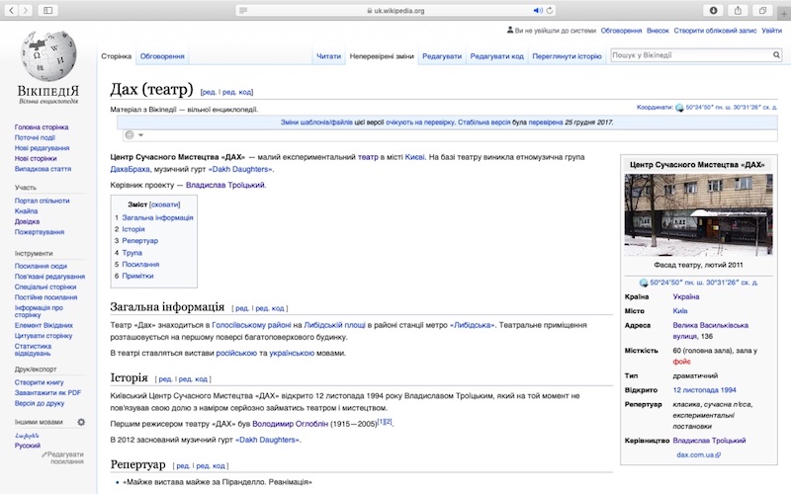
Task: Click the search magnifier icon
Action: coord(776,55)
